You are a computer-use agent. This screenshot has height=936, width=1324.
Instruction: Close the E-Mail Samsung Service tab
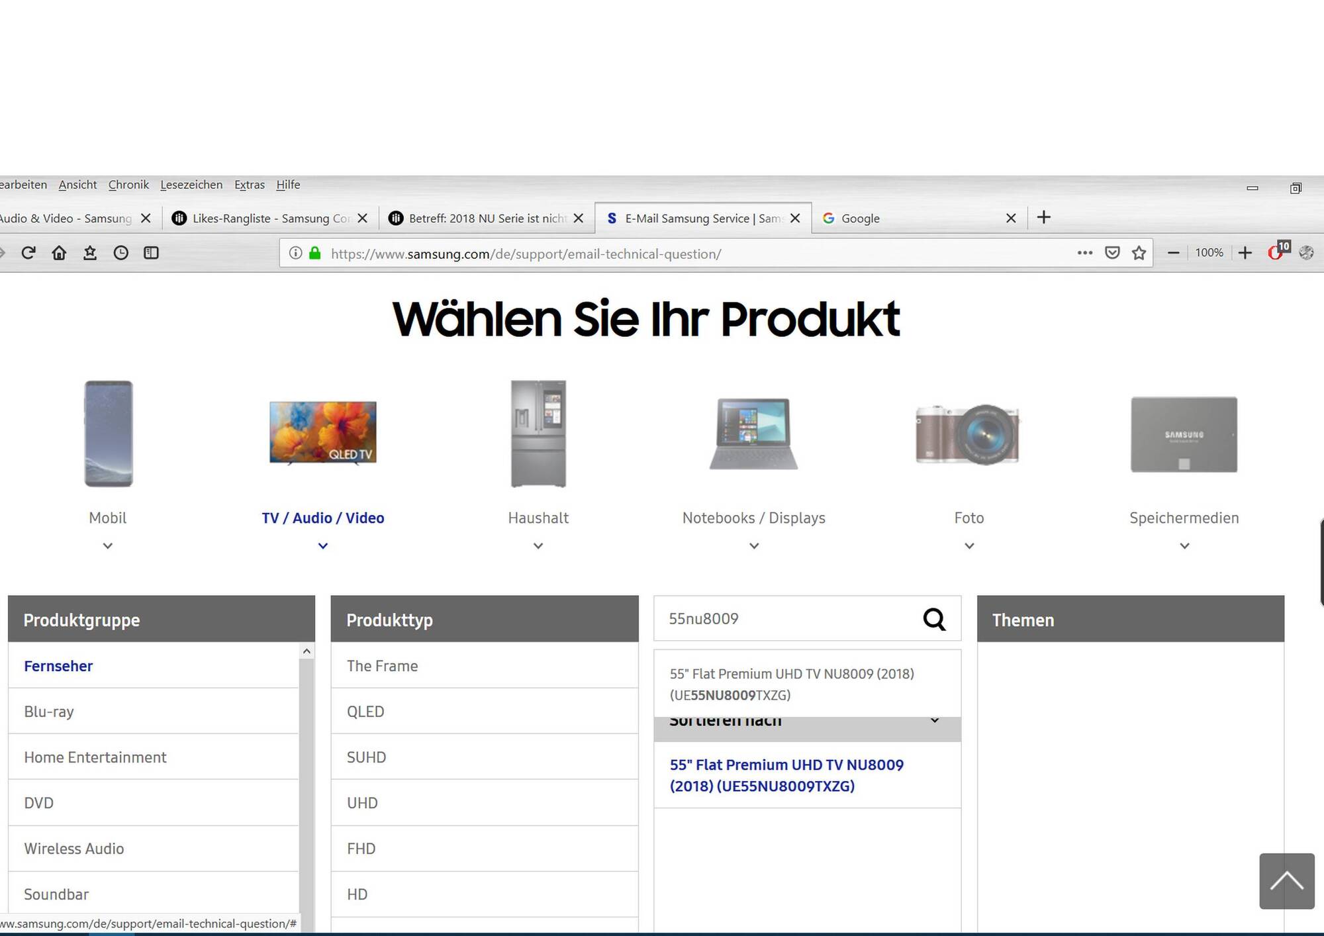795,218
